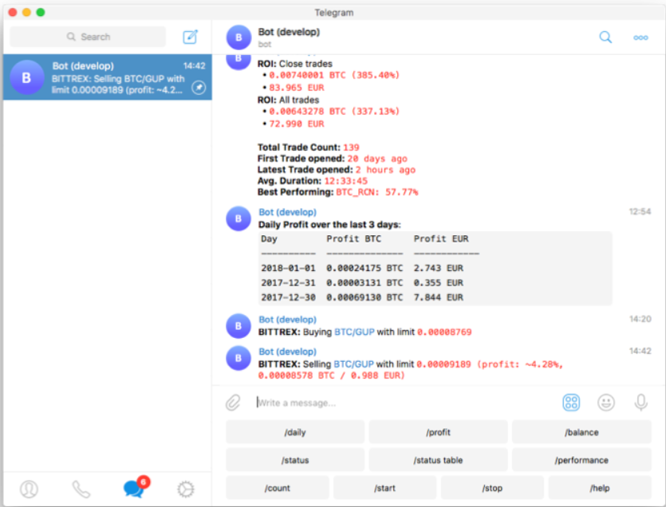Click the Bot avatar in chat header
The image size is (666, 507).
click(x=238, y=37)
